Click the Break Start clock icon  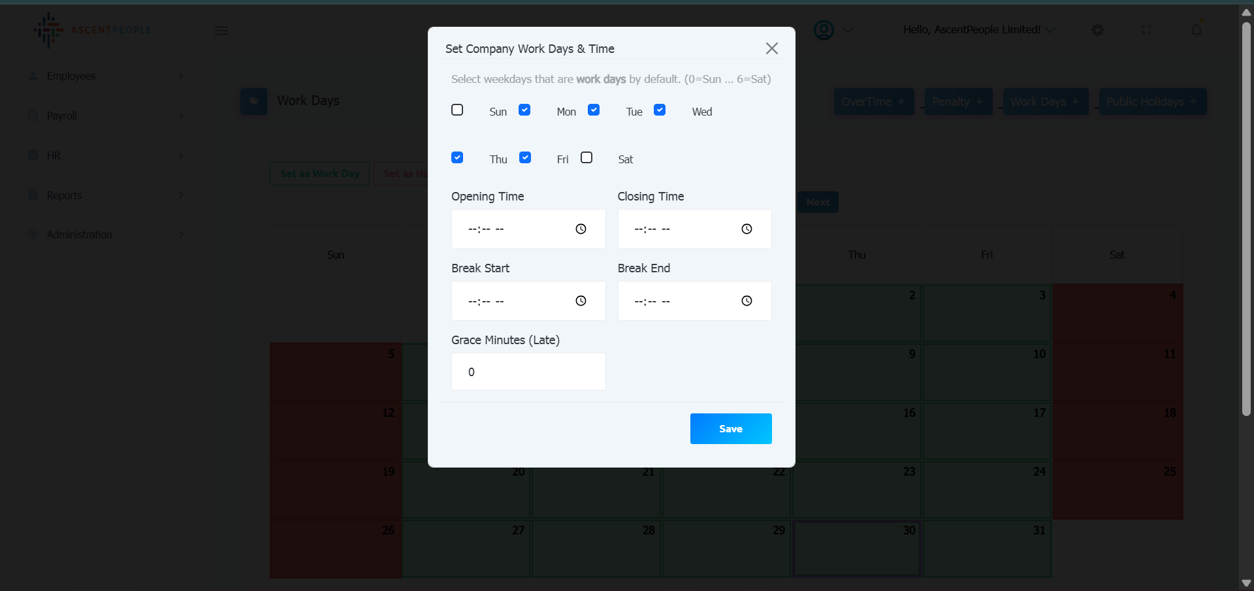tap(581, 300)
